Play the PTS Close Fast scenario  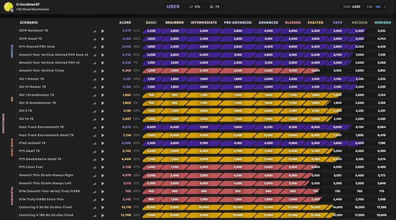point(103,167)
